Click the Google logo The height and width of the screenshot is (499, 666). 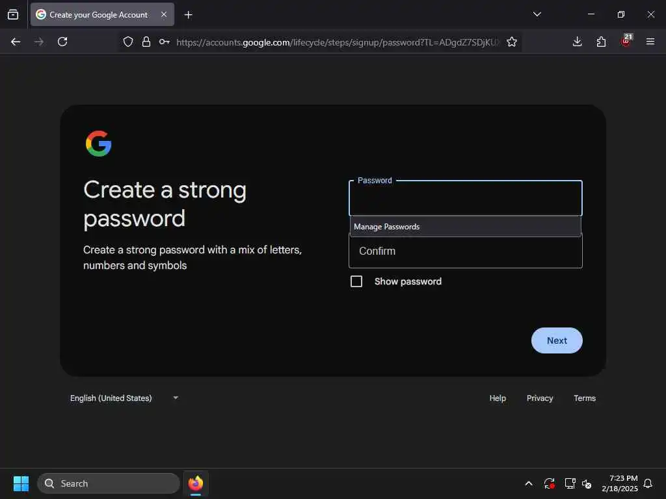coord(99,144)
